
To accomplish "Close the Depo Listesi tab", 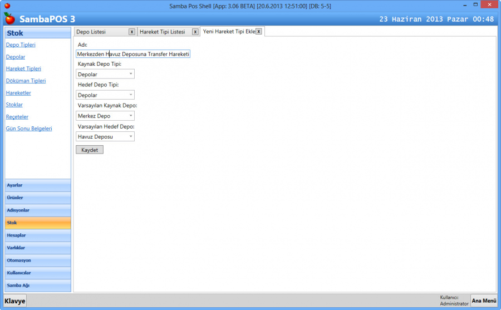I will 131,32.
